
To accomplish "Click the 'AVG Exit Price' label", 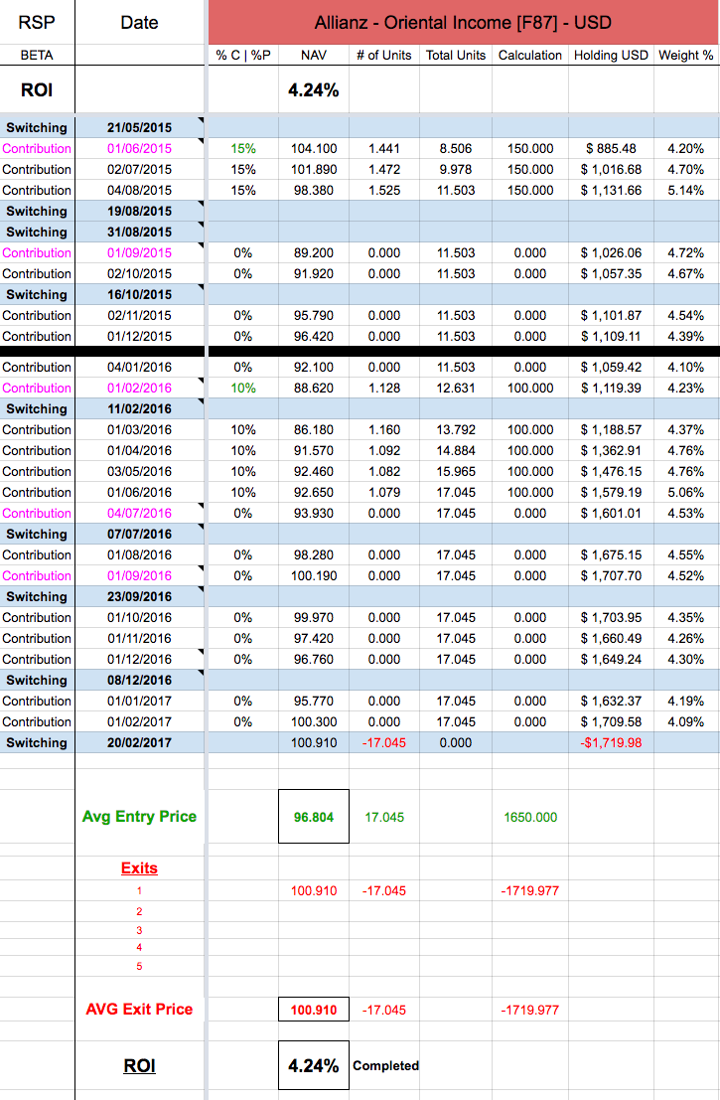I will pyautogui.click(x=139, y=1010).
